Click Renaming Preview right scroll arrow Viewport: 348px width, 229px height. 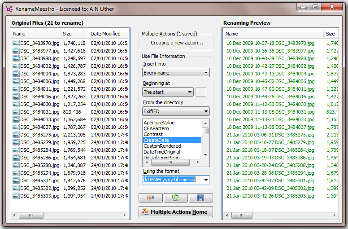(x=334, y=215)
